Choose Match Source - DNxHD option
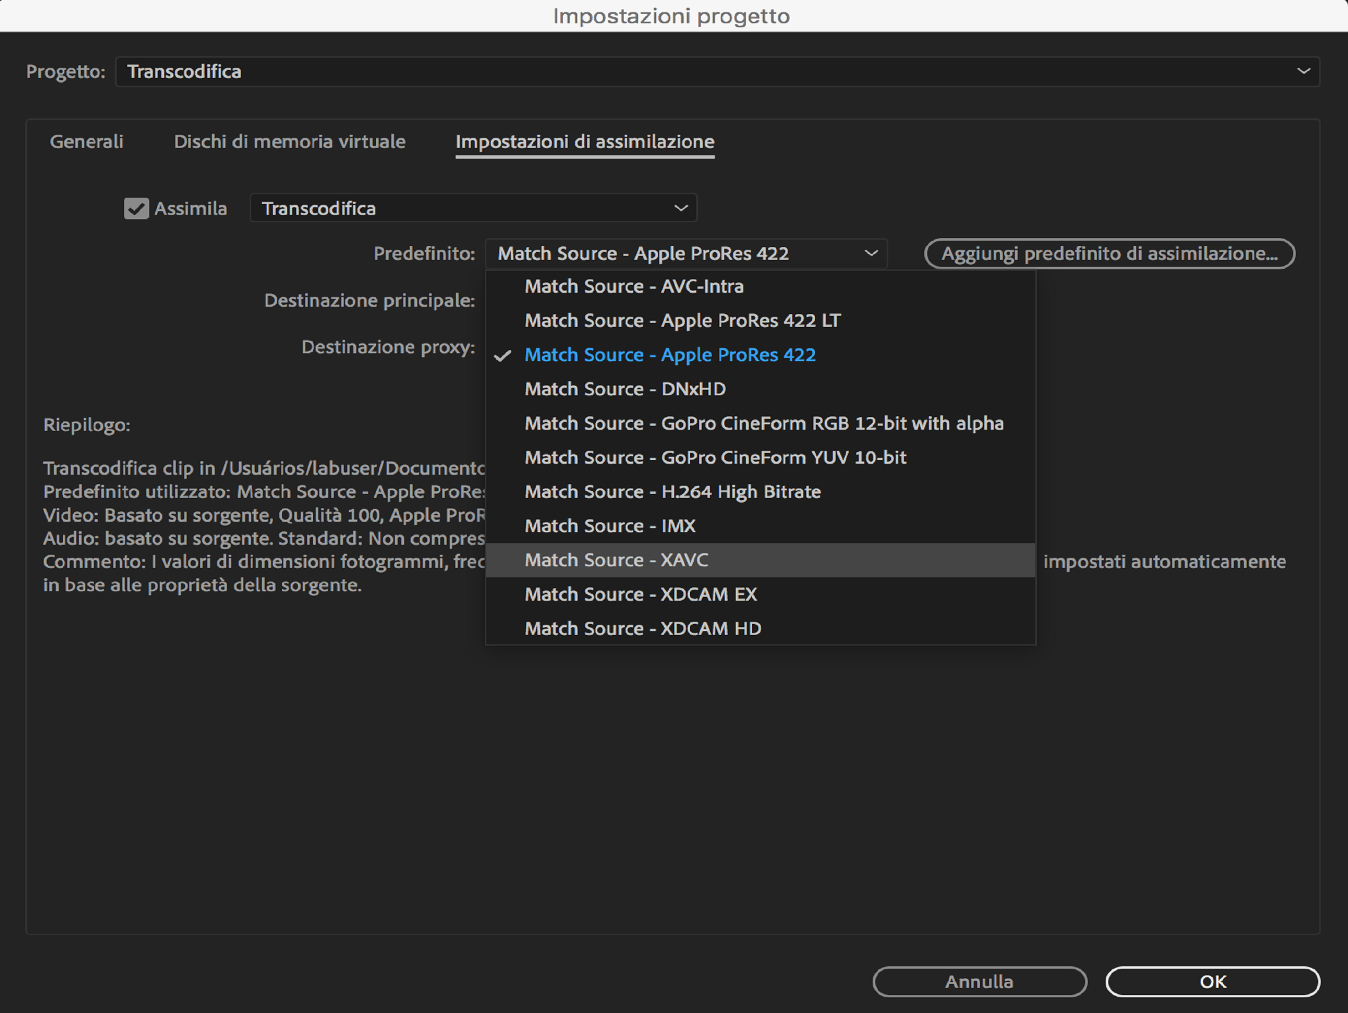1348x1013 pixels. 625,389
